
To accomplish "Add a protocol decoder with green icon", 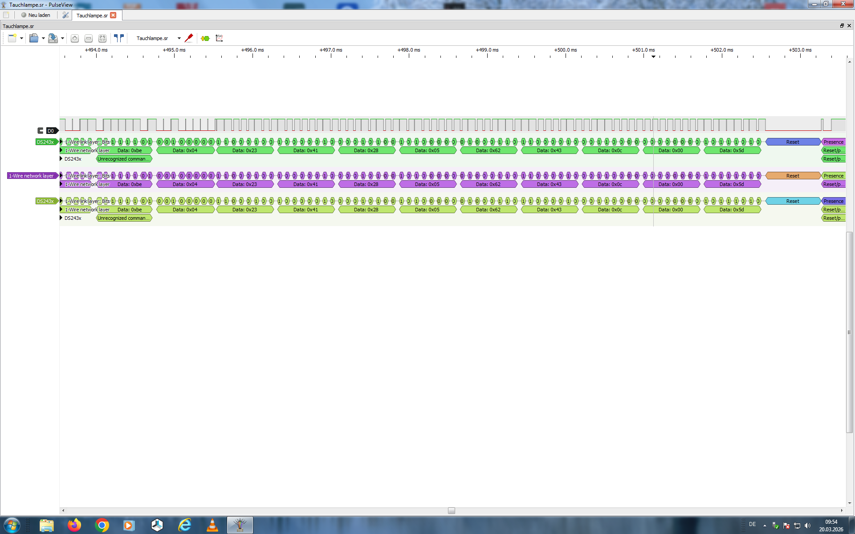I will [x=205, y=38].
